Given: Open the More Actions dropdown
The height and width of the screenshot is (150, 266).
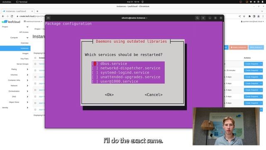Looking at the screenshot, I should click(256, 47).
